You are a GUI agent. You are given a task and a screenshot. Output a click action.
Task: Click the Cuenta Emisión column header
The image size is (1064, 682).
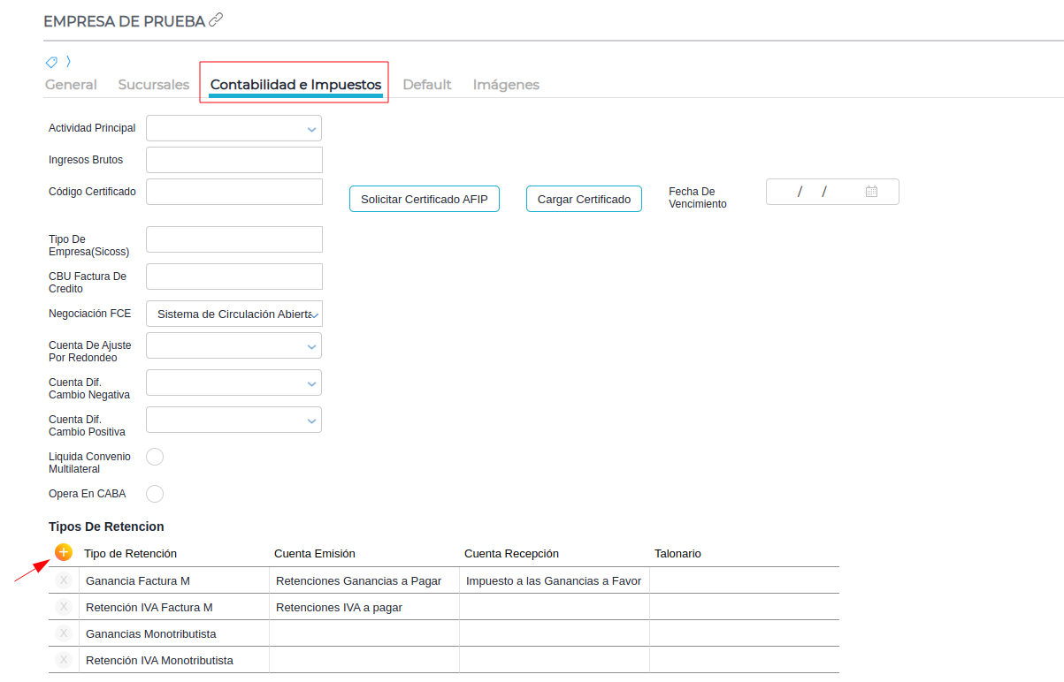315,553
